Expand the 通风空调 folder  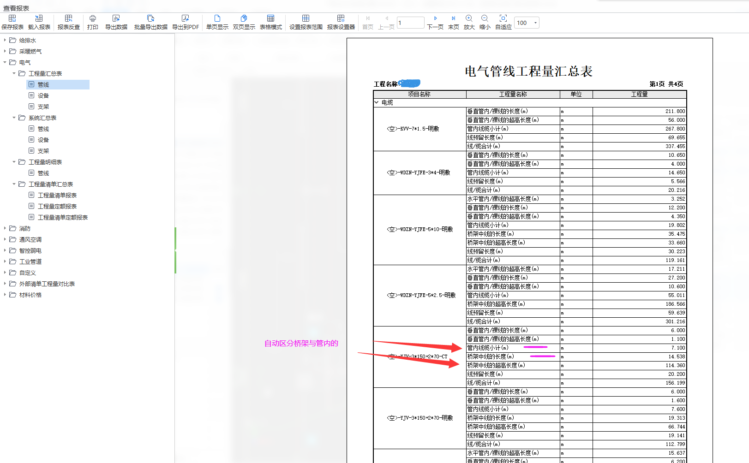tap(5, 239)
